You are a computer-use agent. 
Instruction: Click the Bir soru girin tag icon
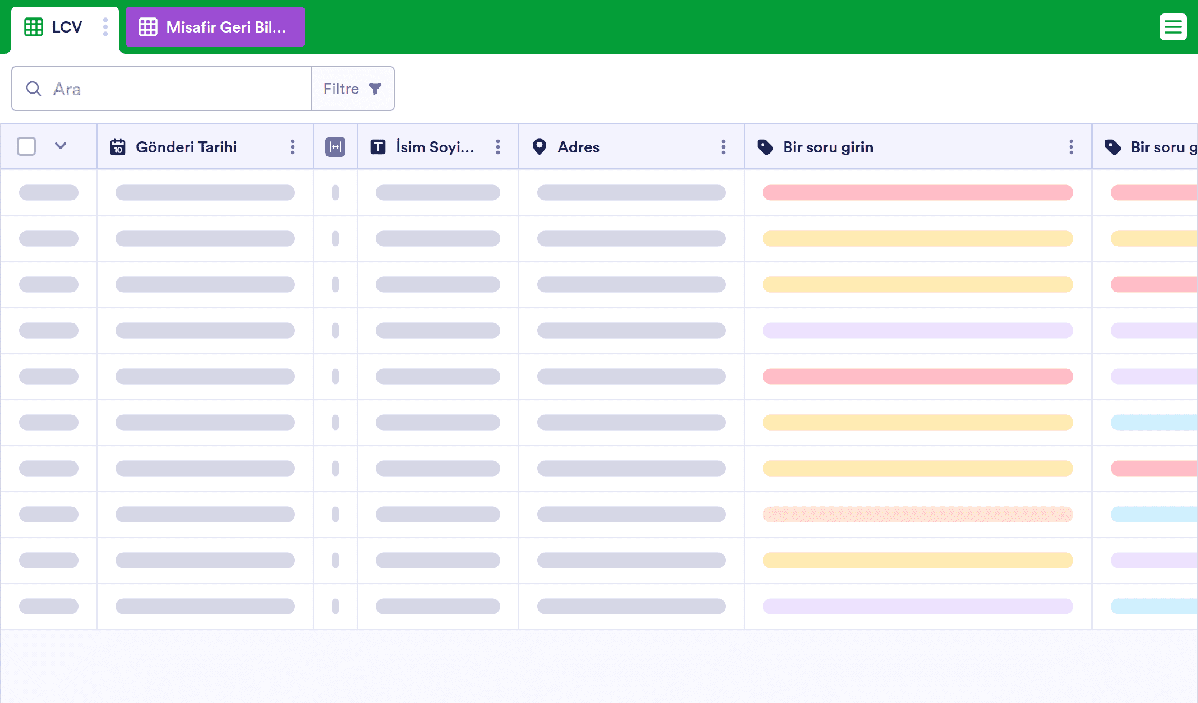(766, 147)
